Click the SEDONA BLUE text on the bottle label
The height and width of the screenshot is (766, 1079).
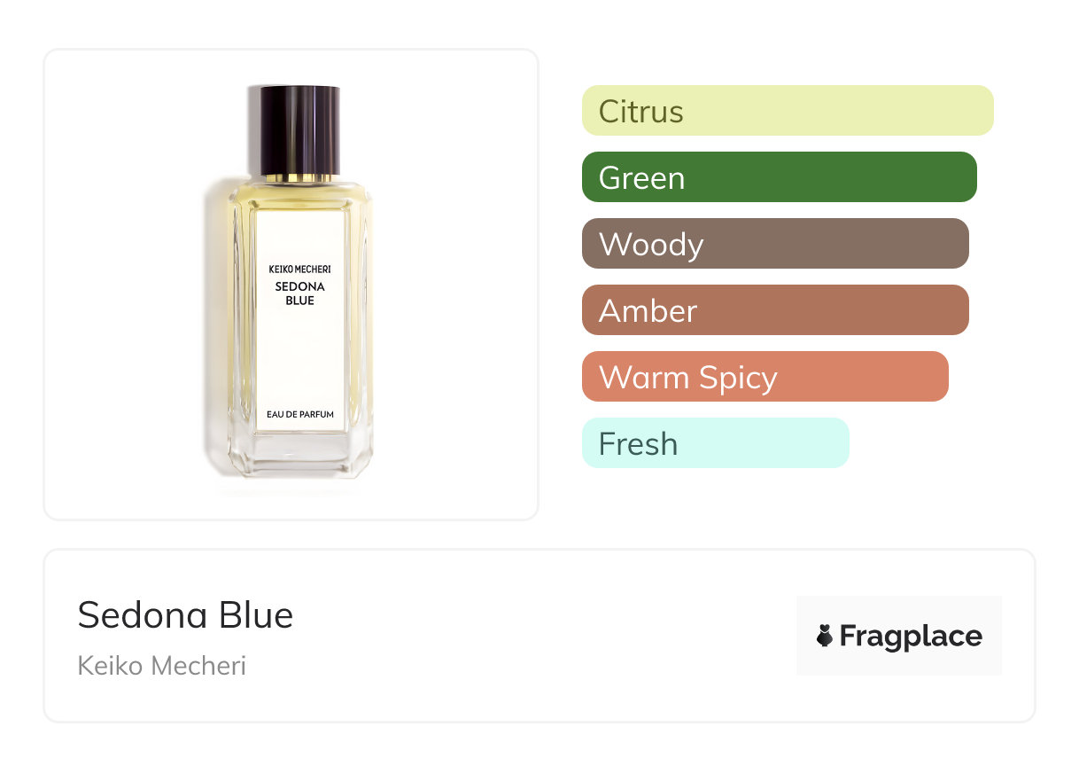coord(299,293)
